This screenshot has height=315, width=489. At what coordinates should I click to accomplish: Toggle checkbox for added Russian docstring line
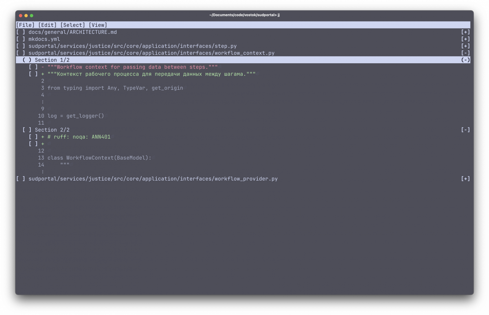pos(33,74)
